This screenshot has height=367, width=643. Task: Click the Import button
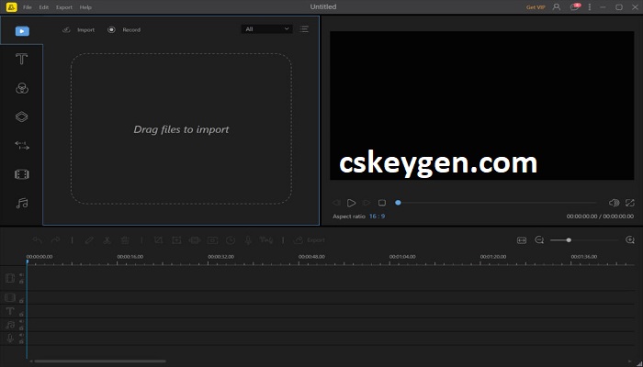tap(78, 30)
